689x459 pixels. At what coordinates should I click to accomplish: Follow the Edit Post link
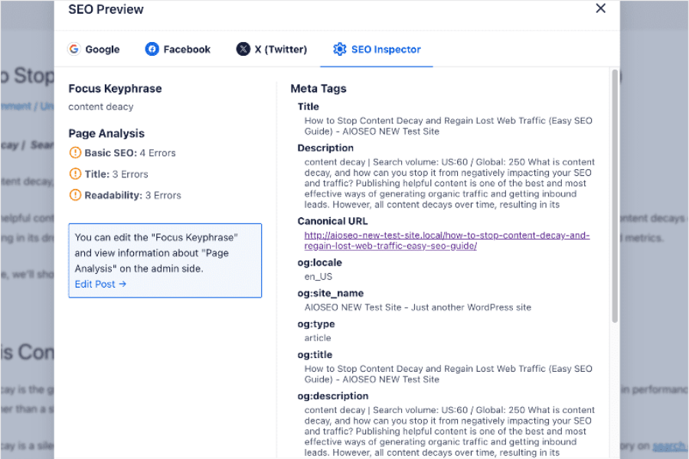(100, 284)
